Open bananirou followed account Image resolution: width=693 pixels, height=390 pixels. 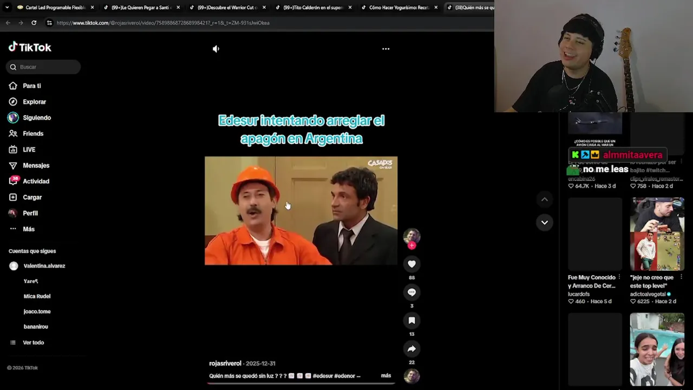click(x=36, y=327)
